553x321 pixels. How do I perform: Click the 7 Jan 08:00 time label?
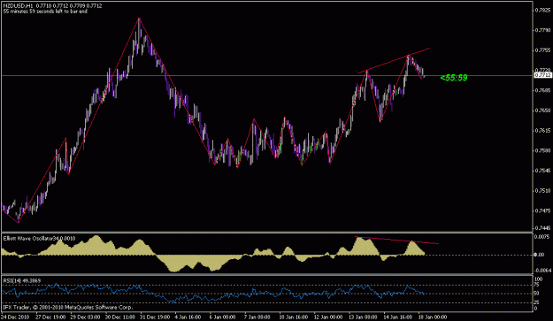pyautogui.click(x=257, y=317)
